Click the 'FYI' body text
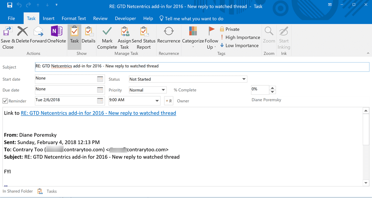 point(7,171)
